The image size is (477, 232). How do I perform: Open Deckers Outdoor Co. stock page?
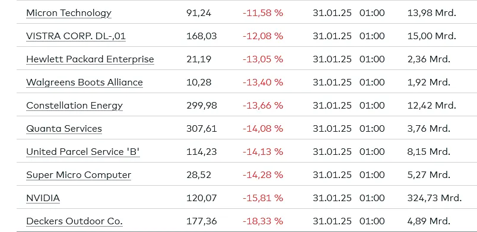pos(74,221)
